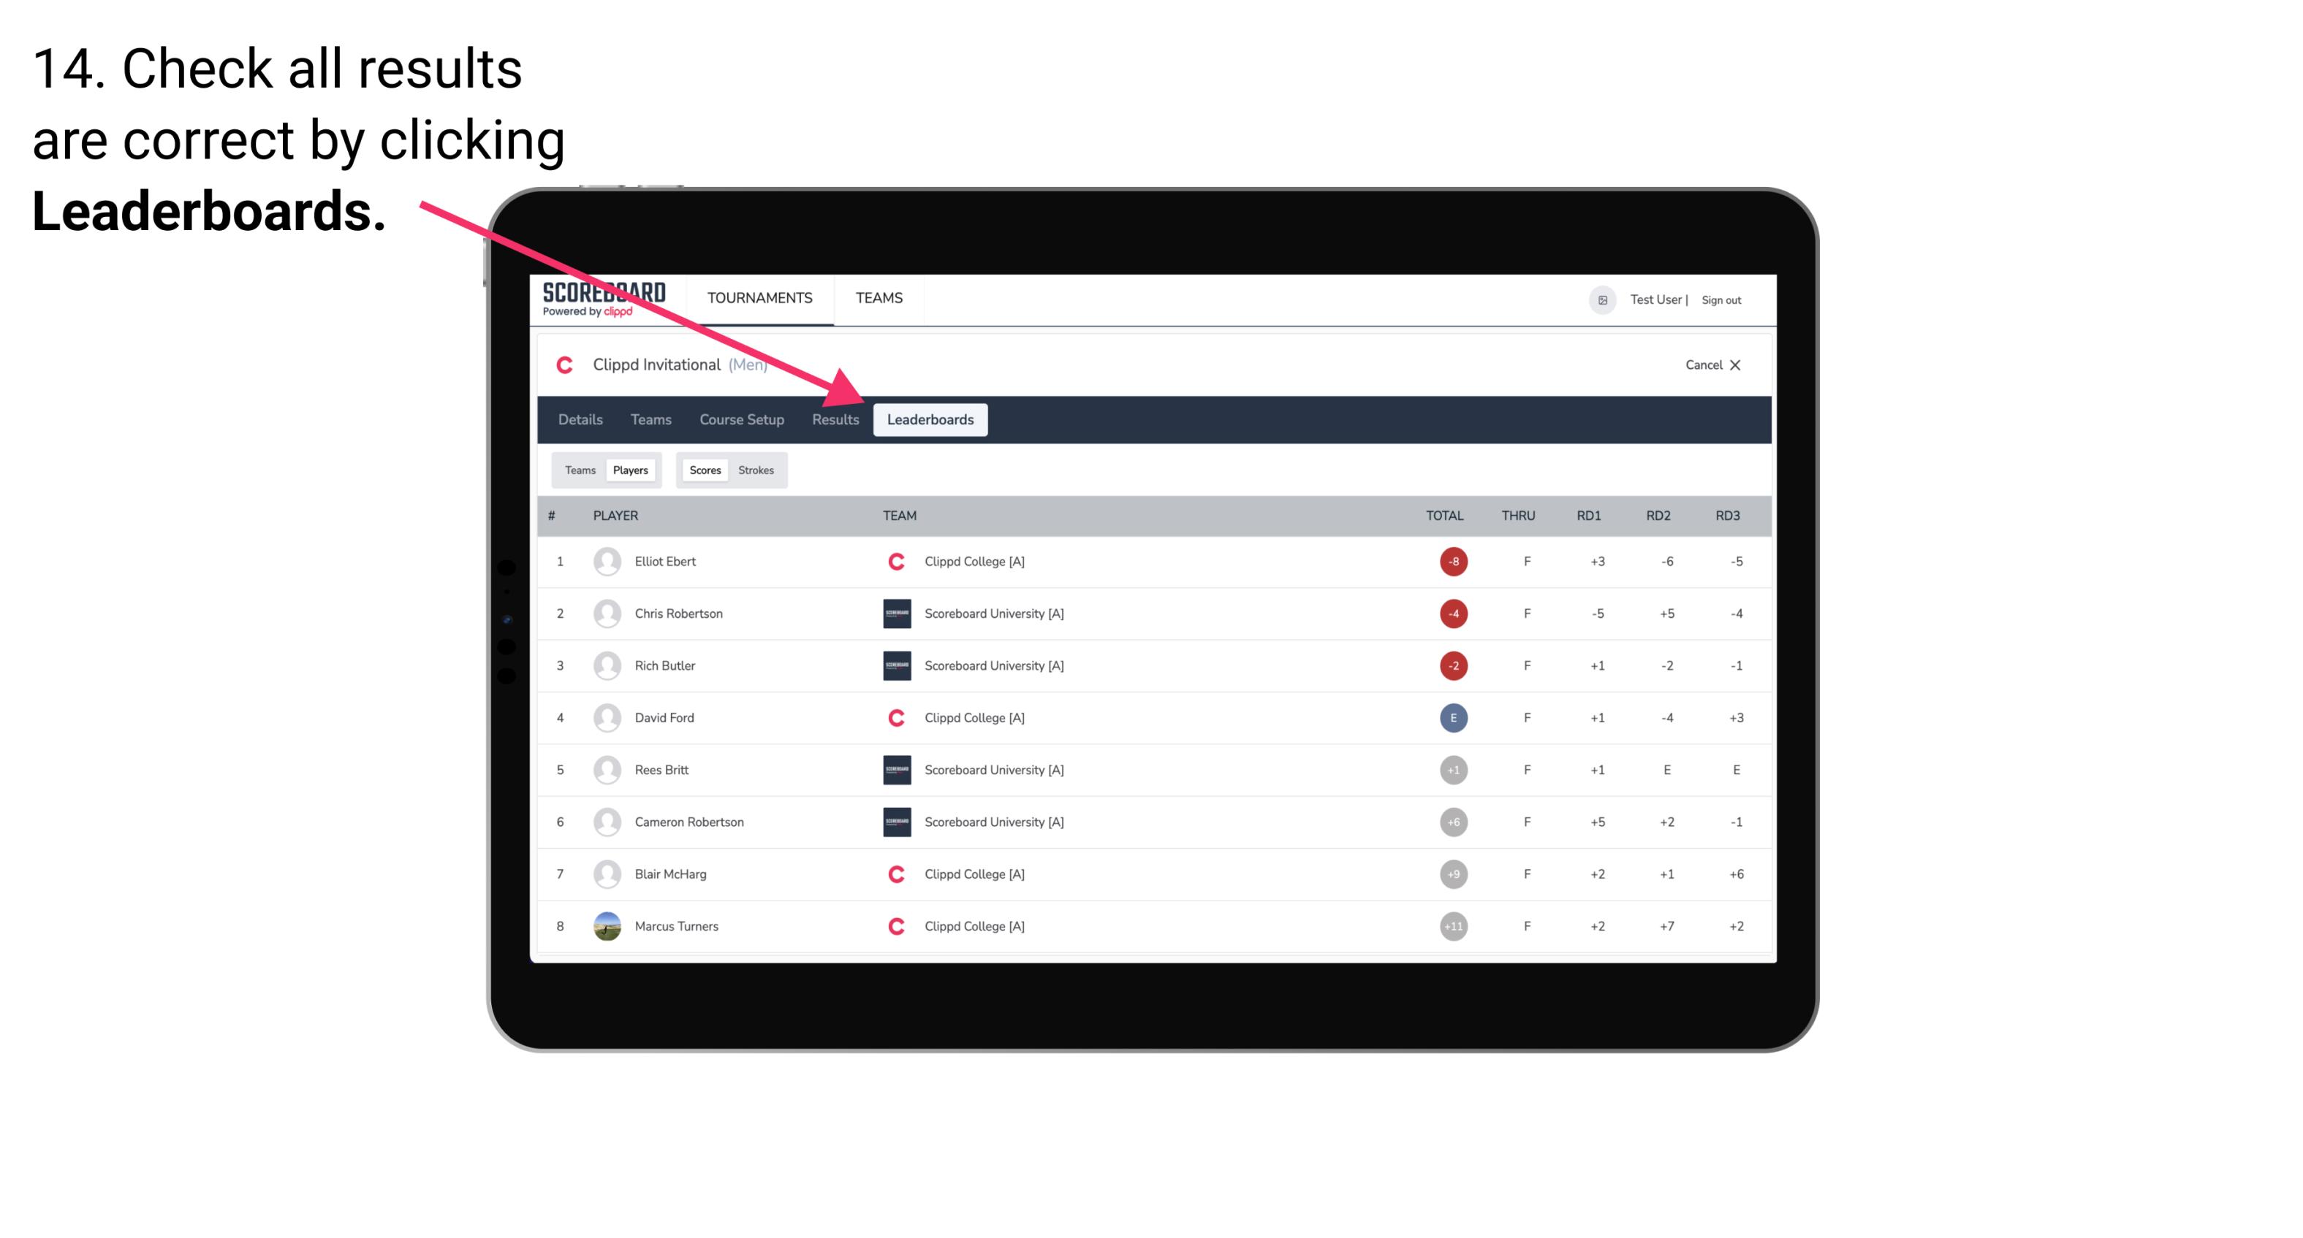Select the Players toggle button
This screenshot has height=1238, width=2303.
631,470
